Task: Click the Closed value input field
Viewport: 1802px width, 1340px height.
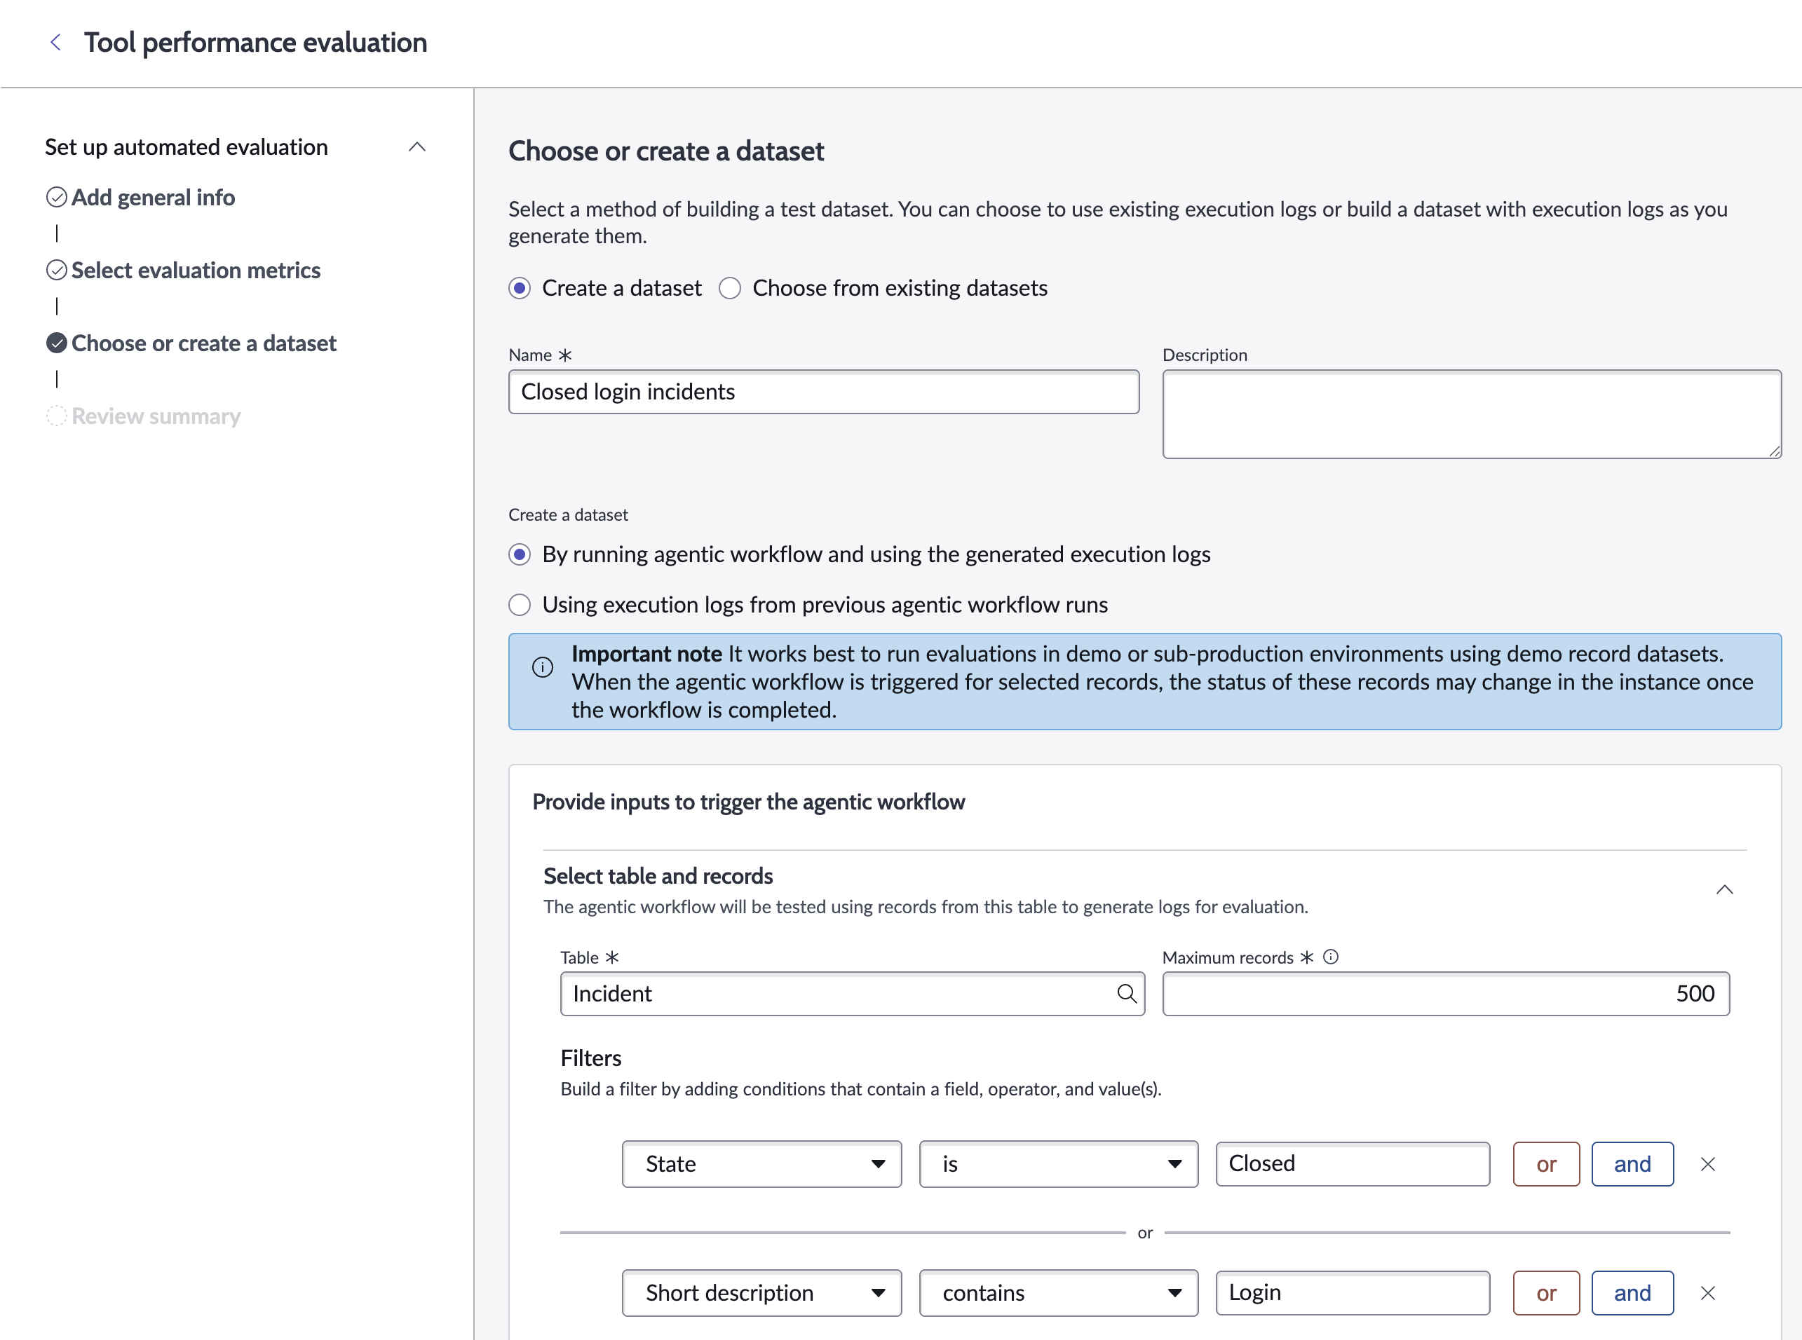Action: (1353, 1164)
